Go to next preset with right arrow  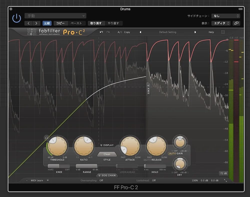pos(36,23)
